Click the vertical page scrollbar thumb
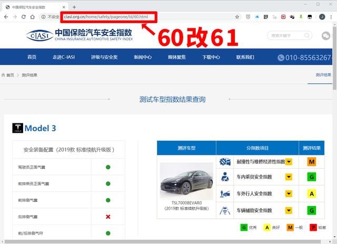This screenshot has width=337, height=244. [x=335, y=58]
